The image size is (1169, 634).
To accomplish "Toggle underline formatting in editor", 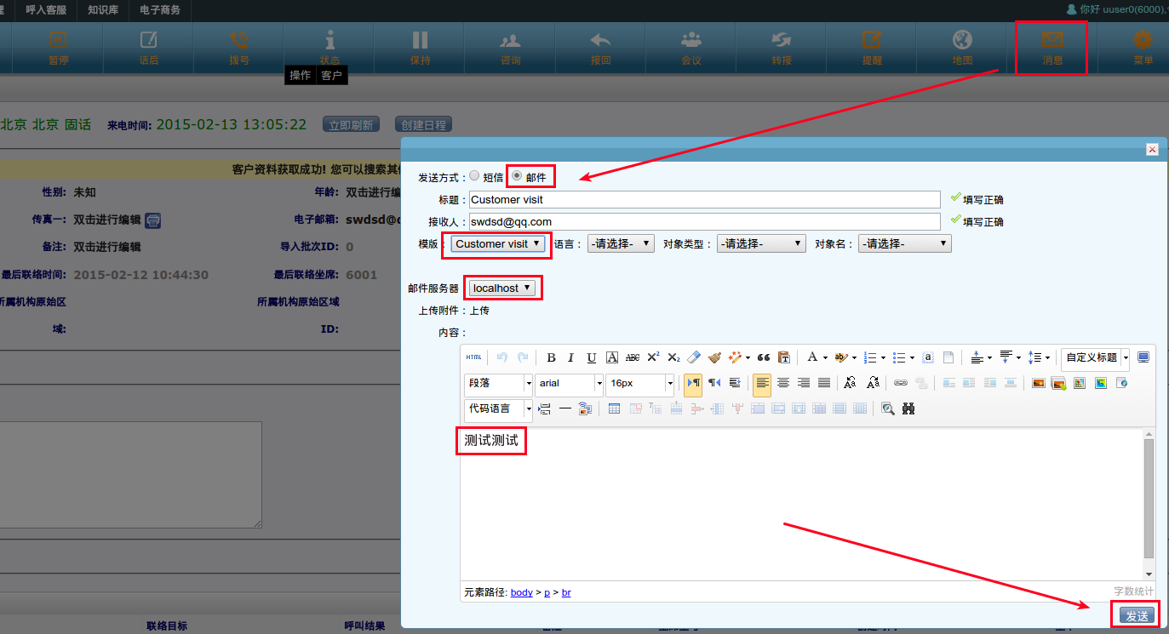I will pos(592,357).
